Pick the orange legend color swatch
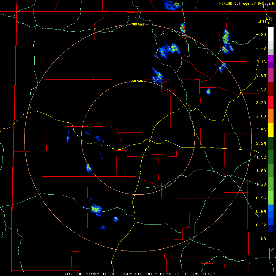Viewport: 276px width, 276px height. (x=271, y=116)
